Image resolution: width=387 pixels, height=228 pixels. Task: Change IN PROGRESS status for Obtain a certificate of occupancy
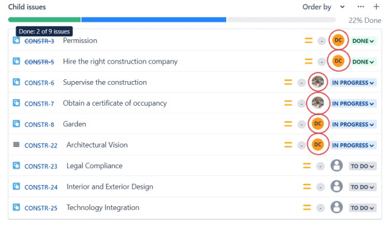tap(353, 103)
